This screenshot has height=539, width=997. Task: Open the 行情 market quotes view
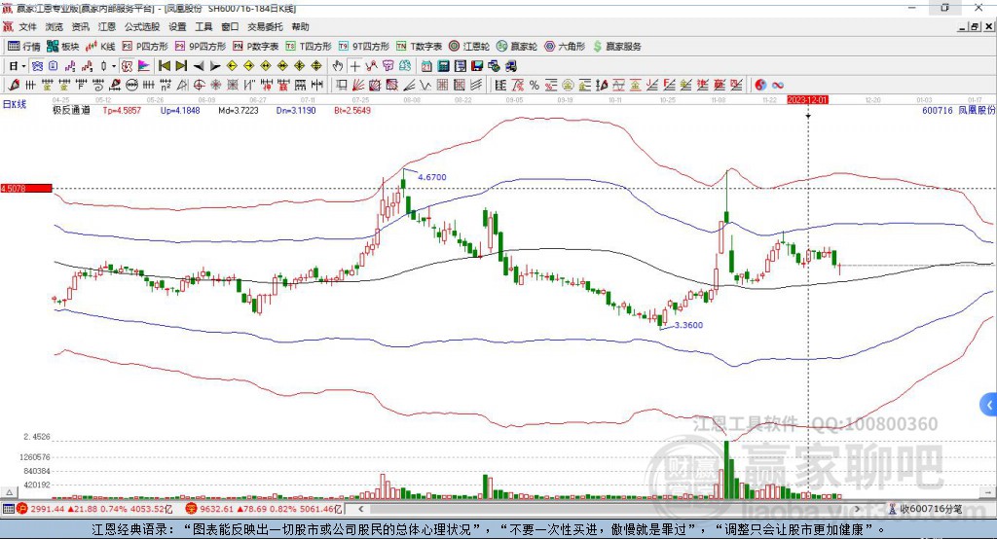pos(23,47)
